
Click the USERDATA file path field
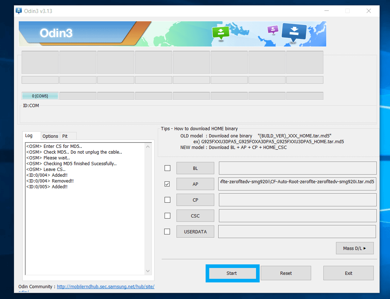[x=297, y=232]
